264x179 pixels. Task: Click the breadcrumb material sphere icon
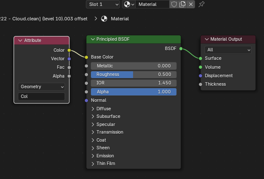click(104, 19)
